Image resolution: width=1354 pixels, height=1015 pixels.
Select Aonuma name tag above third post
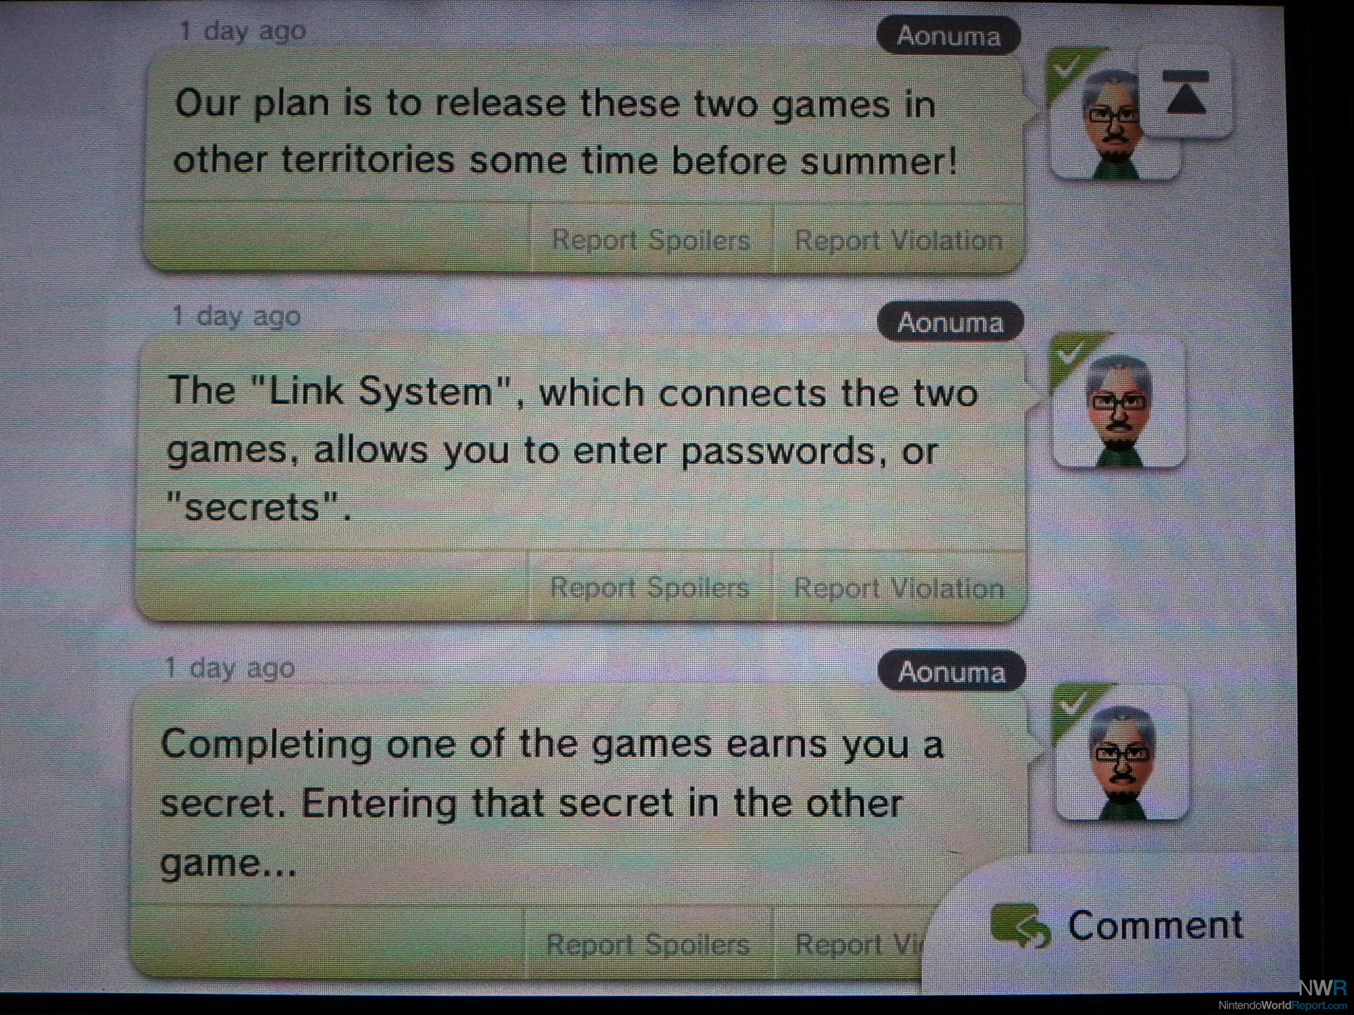[x=951, y=672]
